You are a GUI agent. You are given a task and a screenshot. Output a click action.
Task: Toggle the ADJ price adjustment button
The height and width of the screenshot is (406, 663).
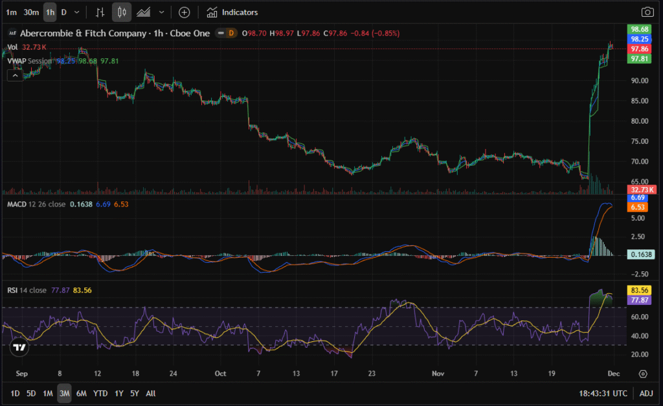[646, 393]
